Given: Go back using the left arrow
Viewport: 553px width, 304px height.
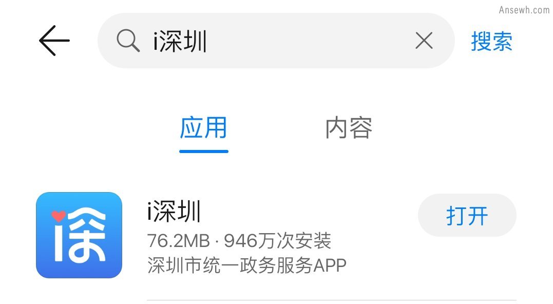Looking at the screenshot, I should pos(54,41).
